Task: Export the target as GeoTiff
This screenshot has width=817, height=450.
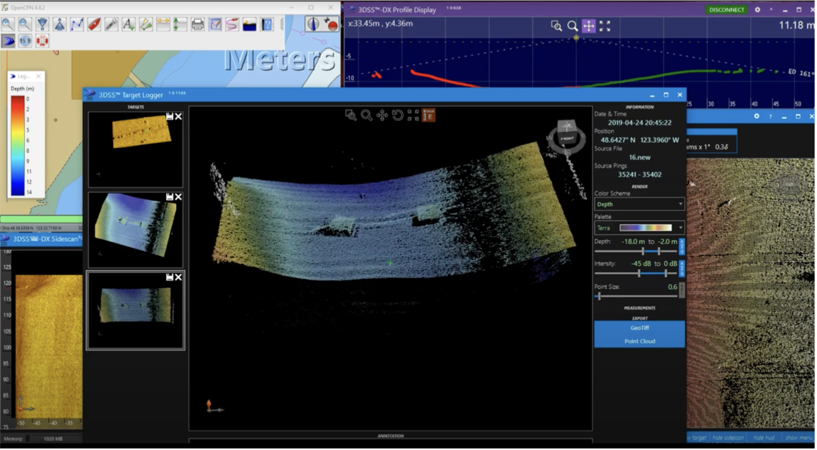Action: (x=639, y=328)
